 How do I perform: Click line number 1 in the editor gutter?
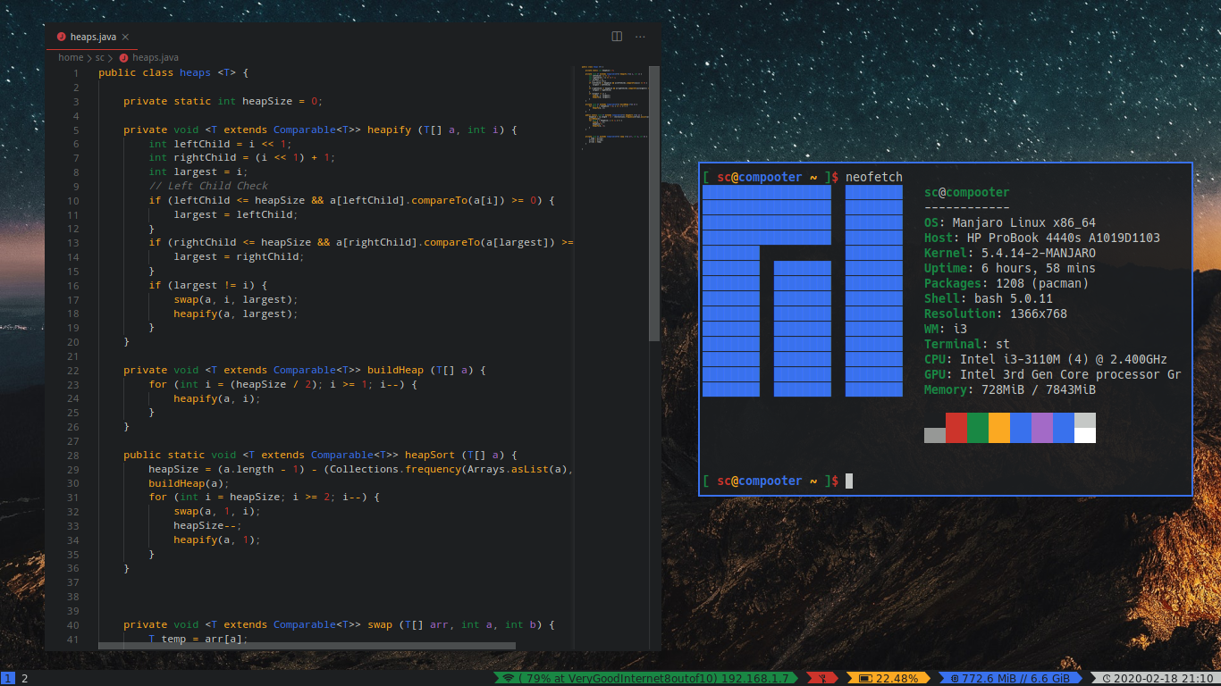(x=77, y=73)
